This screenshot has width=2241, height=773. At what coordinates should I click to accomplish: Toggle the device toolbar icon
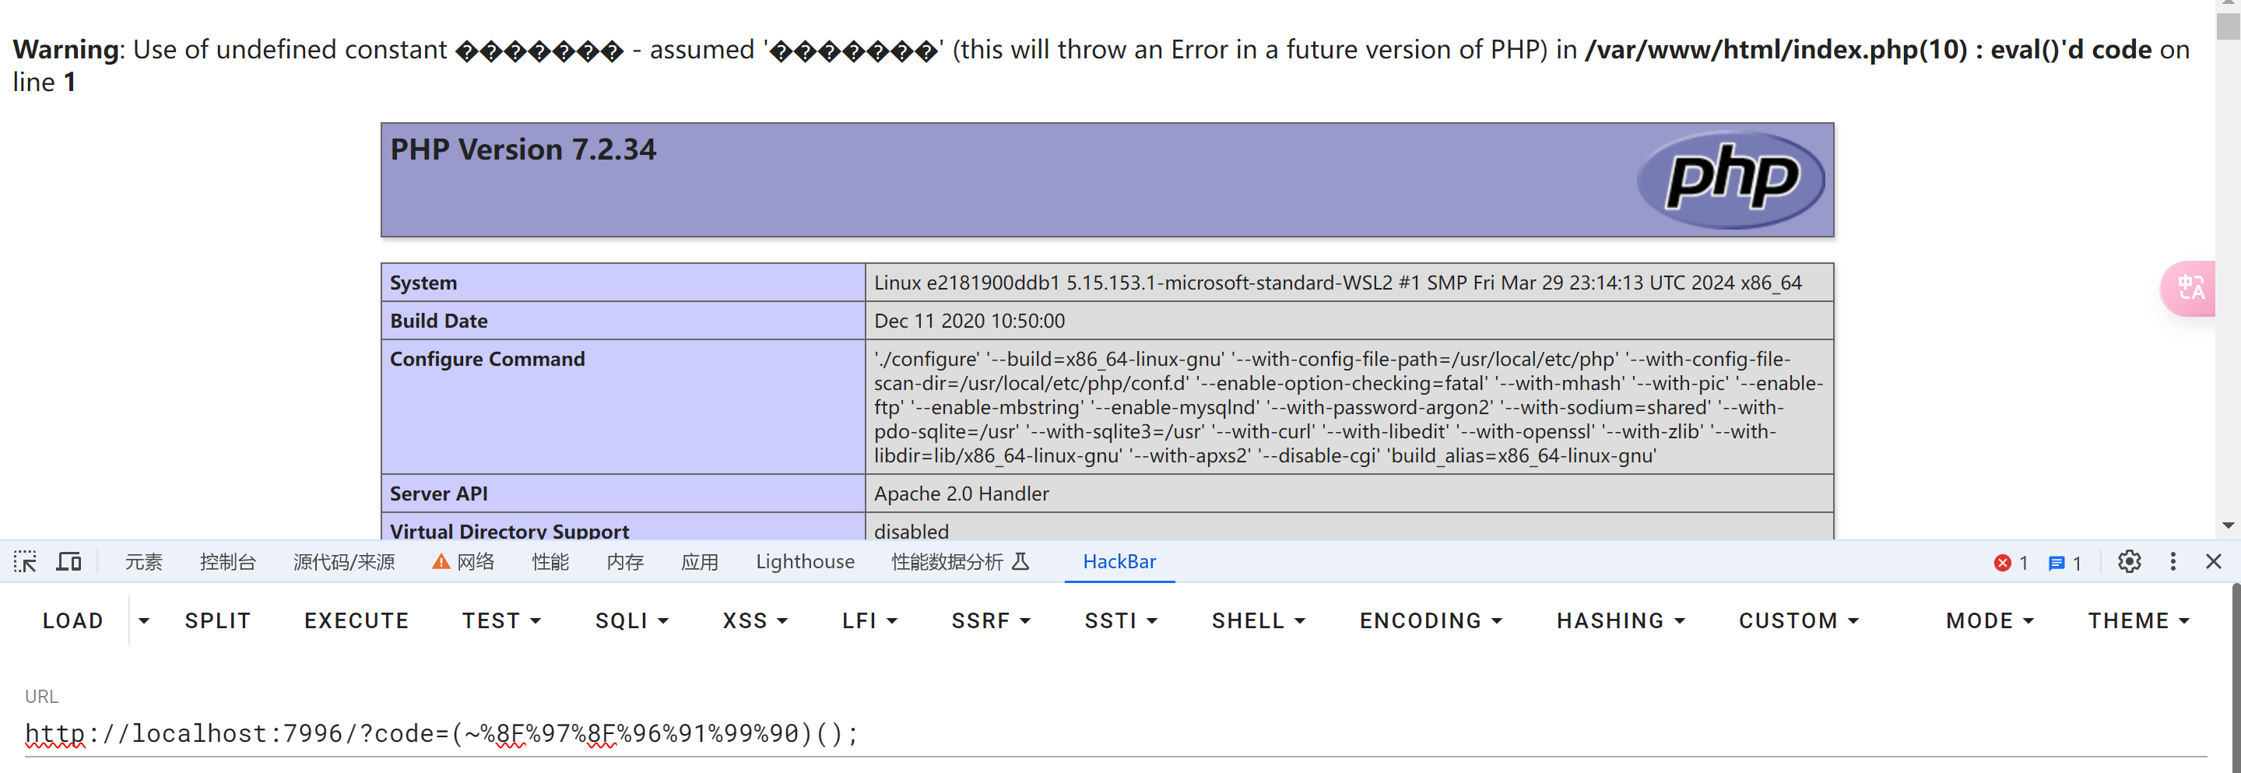68,561
